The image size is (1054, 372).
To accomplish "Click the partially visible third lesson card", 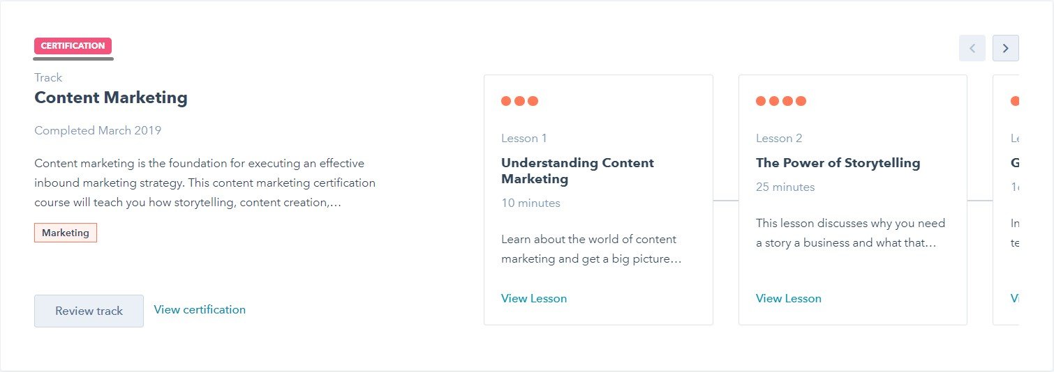I will coord(1006,200).
